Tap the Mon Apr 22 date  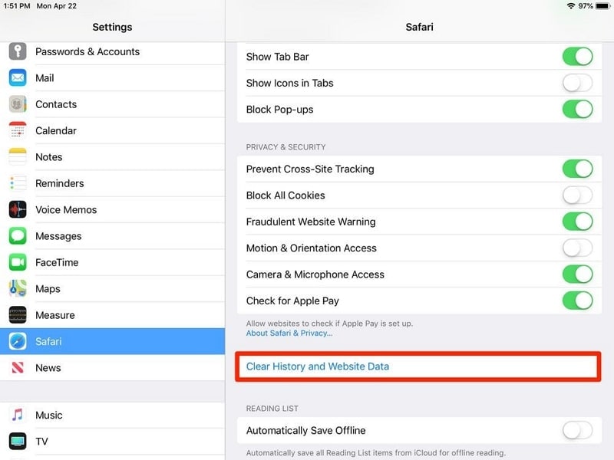click(56, 6)
